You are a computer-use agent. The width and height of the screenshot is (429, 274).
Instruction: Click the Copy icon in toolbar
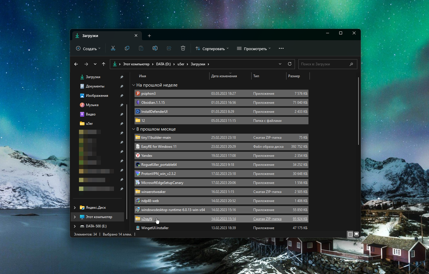click(127, 48)
